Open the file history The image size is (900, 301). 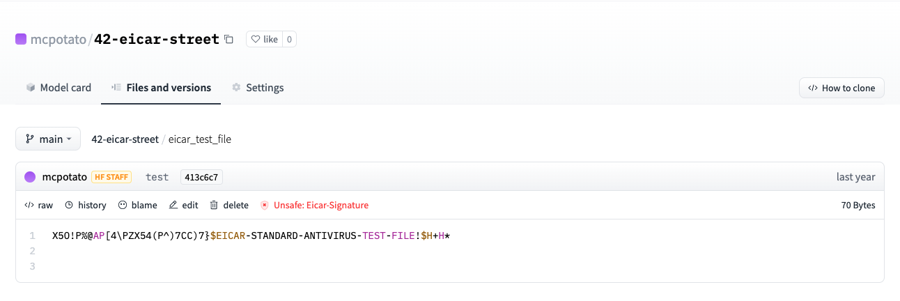click(86, 206)
